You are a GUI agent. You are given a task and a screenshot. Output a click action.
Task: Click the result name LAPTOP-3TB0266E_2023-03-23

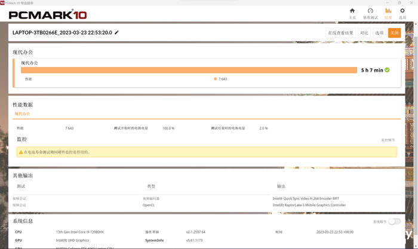coord(62,32)
